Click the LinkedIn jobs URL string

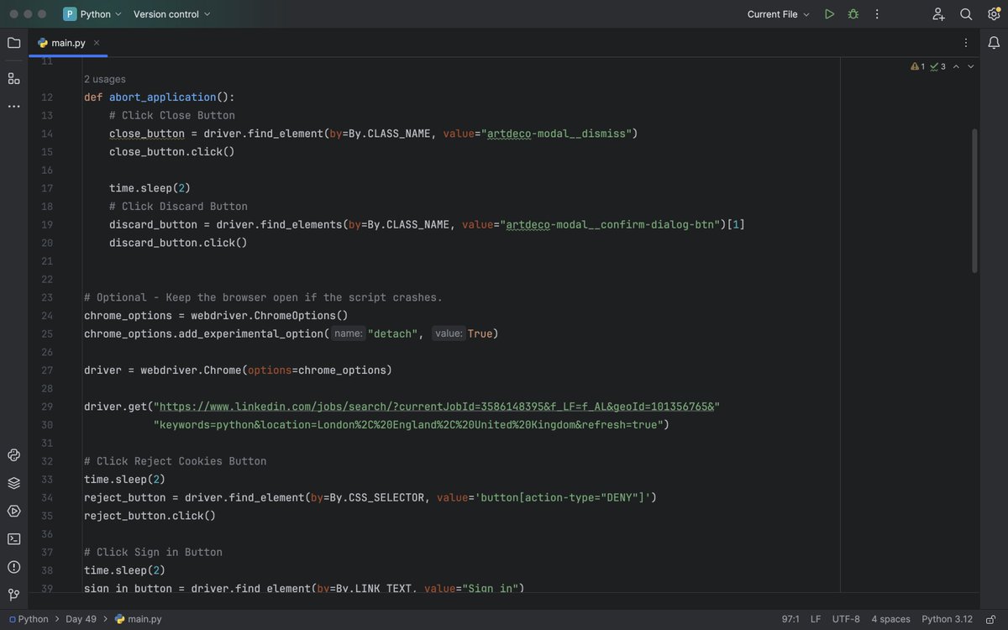[x=436, y=407]
